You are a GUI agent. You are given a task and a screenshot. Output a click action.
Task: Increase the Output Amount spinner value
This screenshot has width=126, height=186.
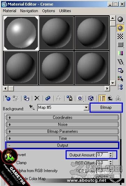pyautogui.click(x=110, y=154)
